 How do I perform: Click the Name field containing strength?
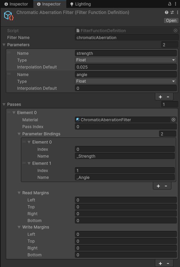(x=126, y=53)
